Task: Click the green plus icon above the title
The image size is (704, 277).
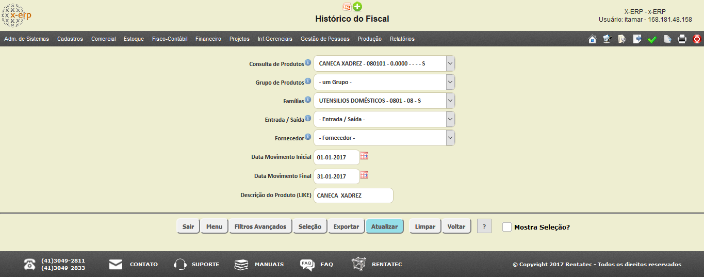Action: pos(357,7)
